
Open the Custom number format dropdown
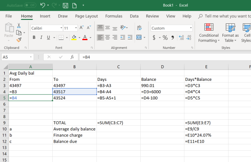191,28
